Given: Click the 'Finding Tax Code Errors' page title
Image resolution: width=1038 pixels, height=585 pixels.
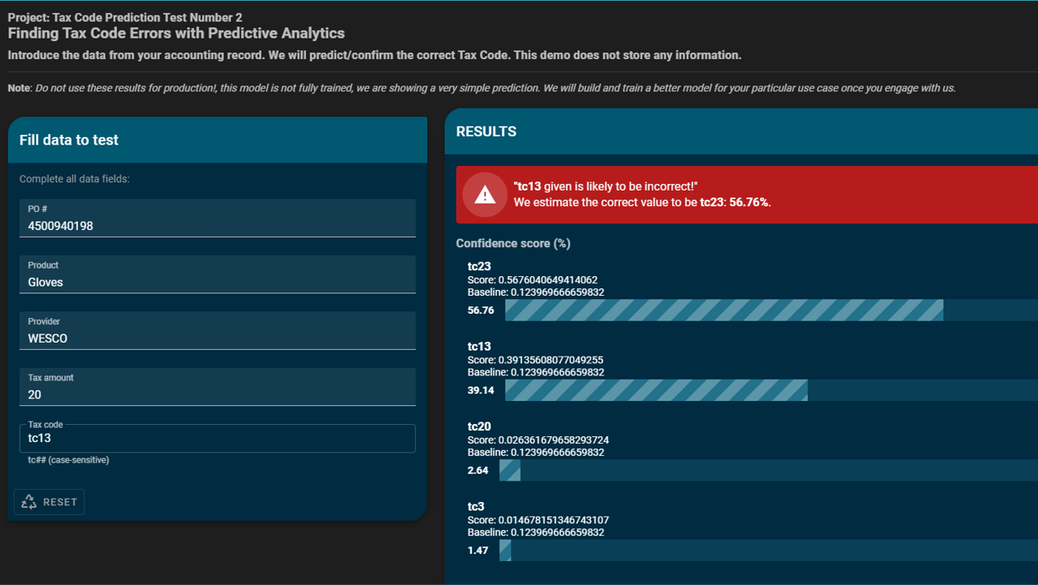Looking at the screenshot, I should (x=176, y=34).
